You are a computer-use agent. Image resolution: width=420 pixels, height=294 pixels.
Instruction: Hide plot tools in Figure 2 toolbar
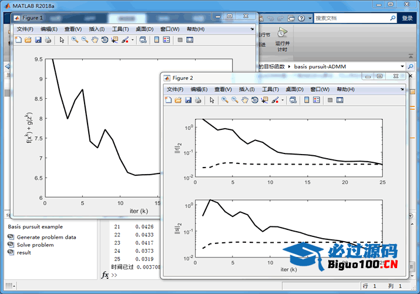pyautogui.click(x=330, y=100)
